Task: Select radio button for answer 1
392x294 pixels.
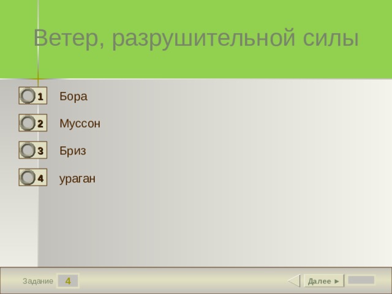Action: pos(28,96)
